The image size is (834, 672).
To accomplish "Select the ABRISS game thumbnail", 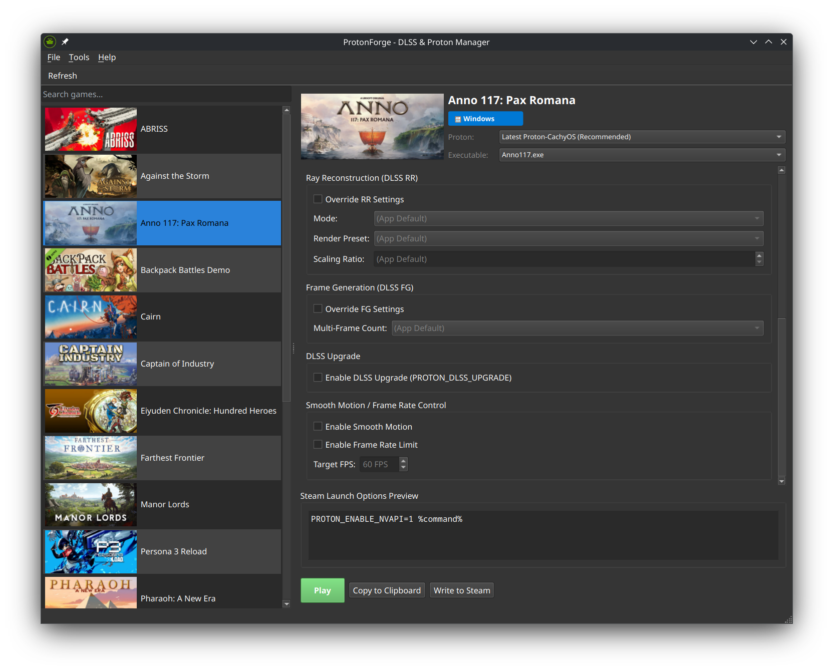I will [x=91, y=129].
